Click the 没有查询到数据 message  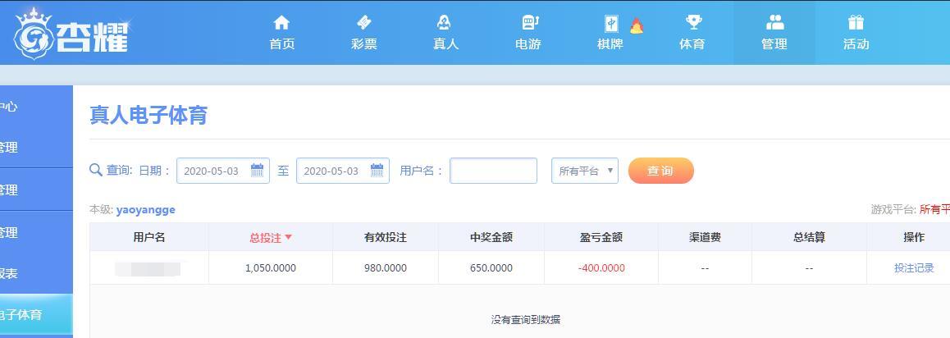pyautogui.click(x=525, y=319)
